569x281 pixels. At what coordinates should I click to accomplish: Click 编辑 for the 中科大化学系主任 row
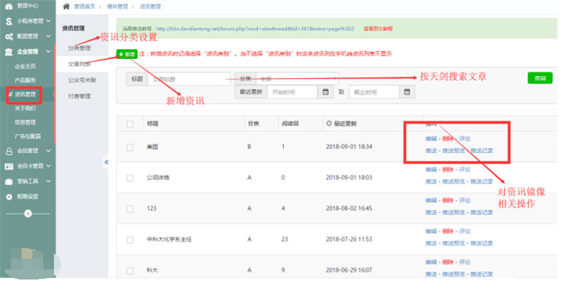pos(431,231)
